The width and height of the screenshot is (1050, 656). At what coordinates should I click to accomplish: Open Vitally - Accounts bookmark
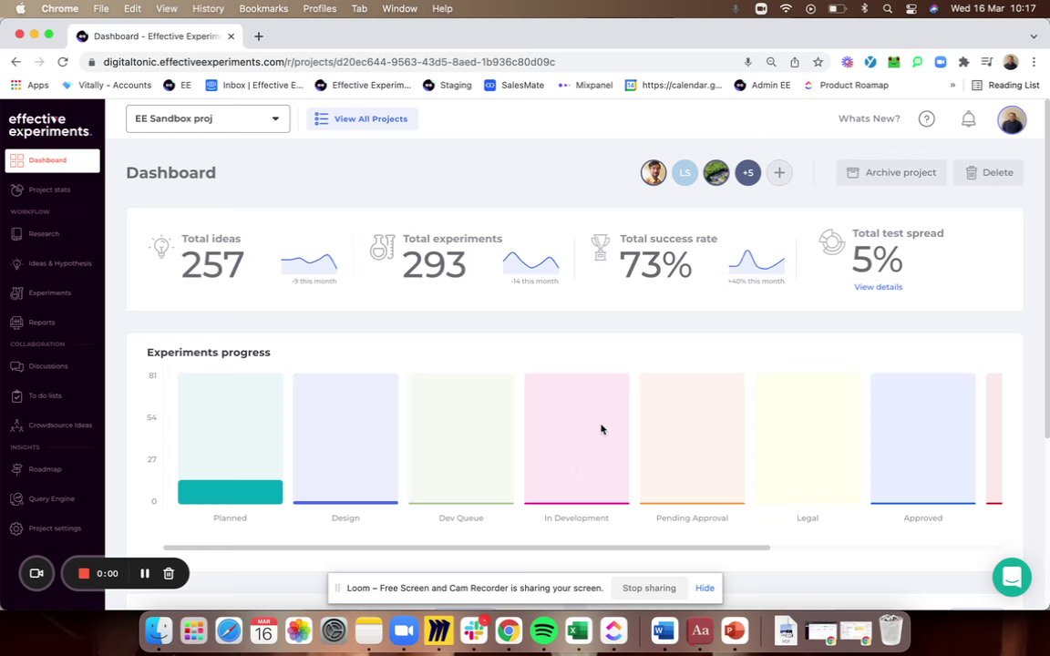tap(108, 86)
